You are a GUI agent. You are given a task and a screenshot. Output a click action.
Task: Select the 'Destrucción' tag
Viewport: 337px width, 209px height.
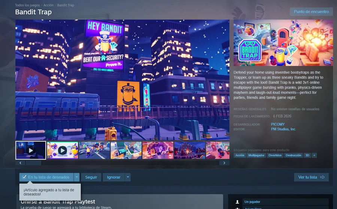point(293,155)
